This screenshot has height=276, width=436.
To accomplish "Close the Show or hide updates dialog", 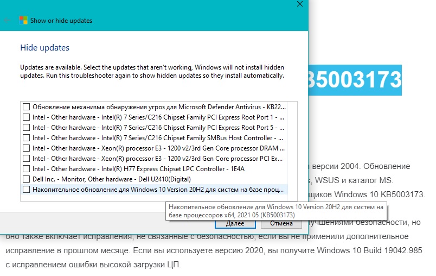I will tap(300, 4).
